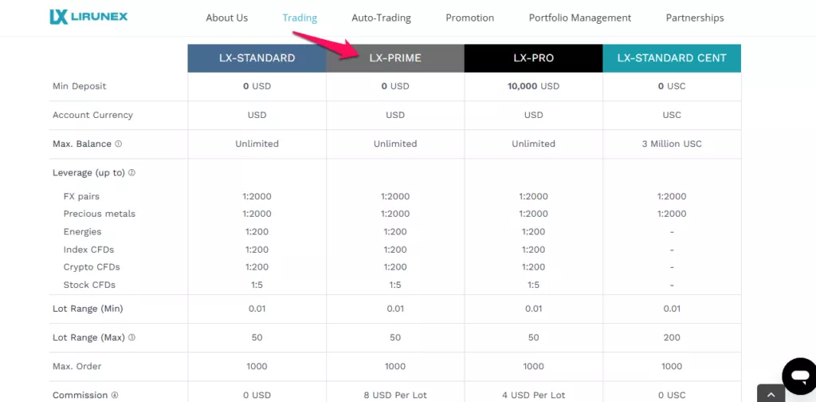Screen dimensions: 816x402
Task: Open the Portfolio Management menu
Action: (580, 18)
